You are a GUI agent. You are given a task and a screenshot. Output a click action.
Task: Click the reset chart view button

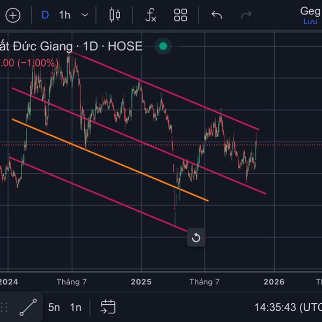(196, 238)
